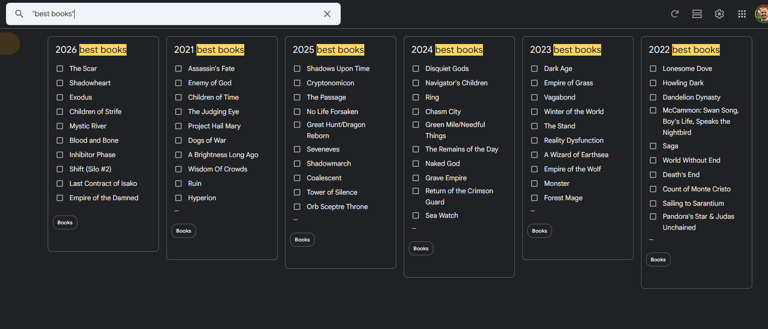
Task: Check off Shadowheart
Action: point(60,83)
